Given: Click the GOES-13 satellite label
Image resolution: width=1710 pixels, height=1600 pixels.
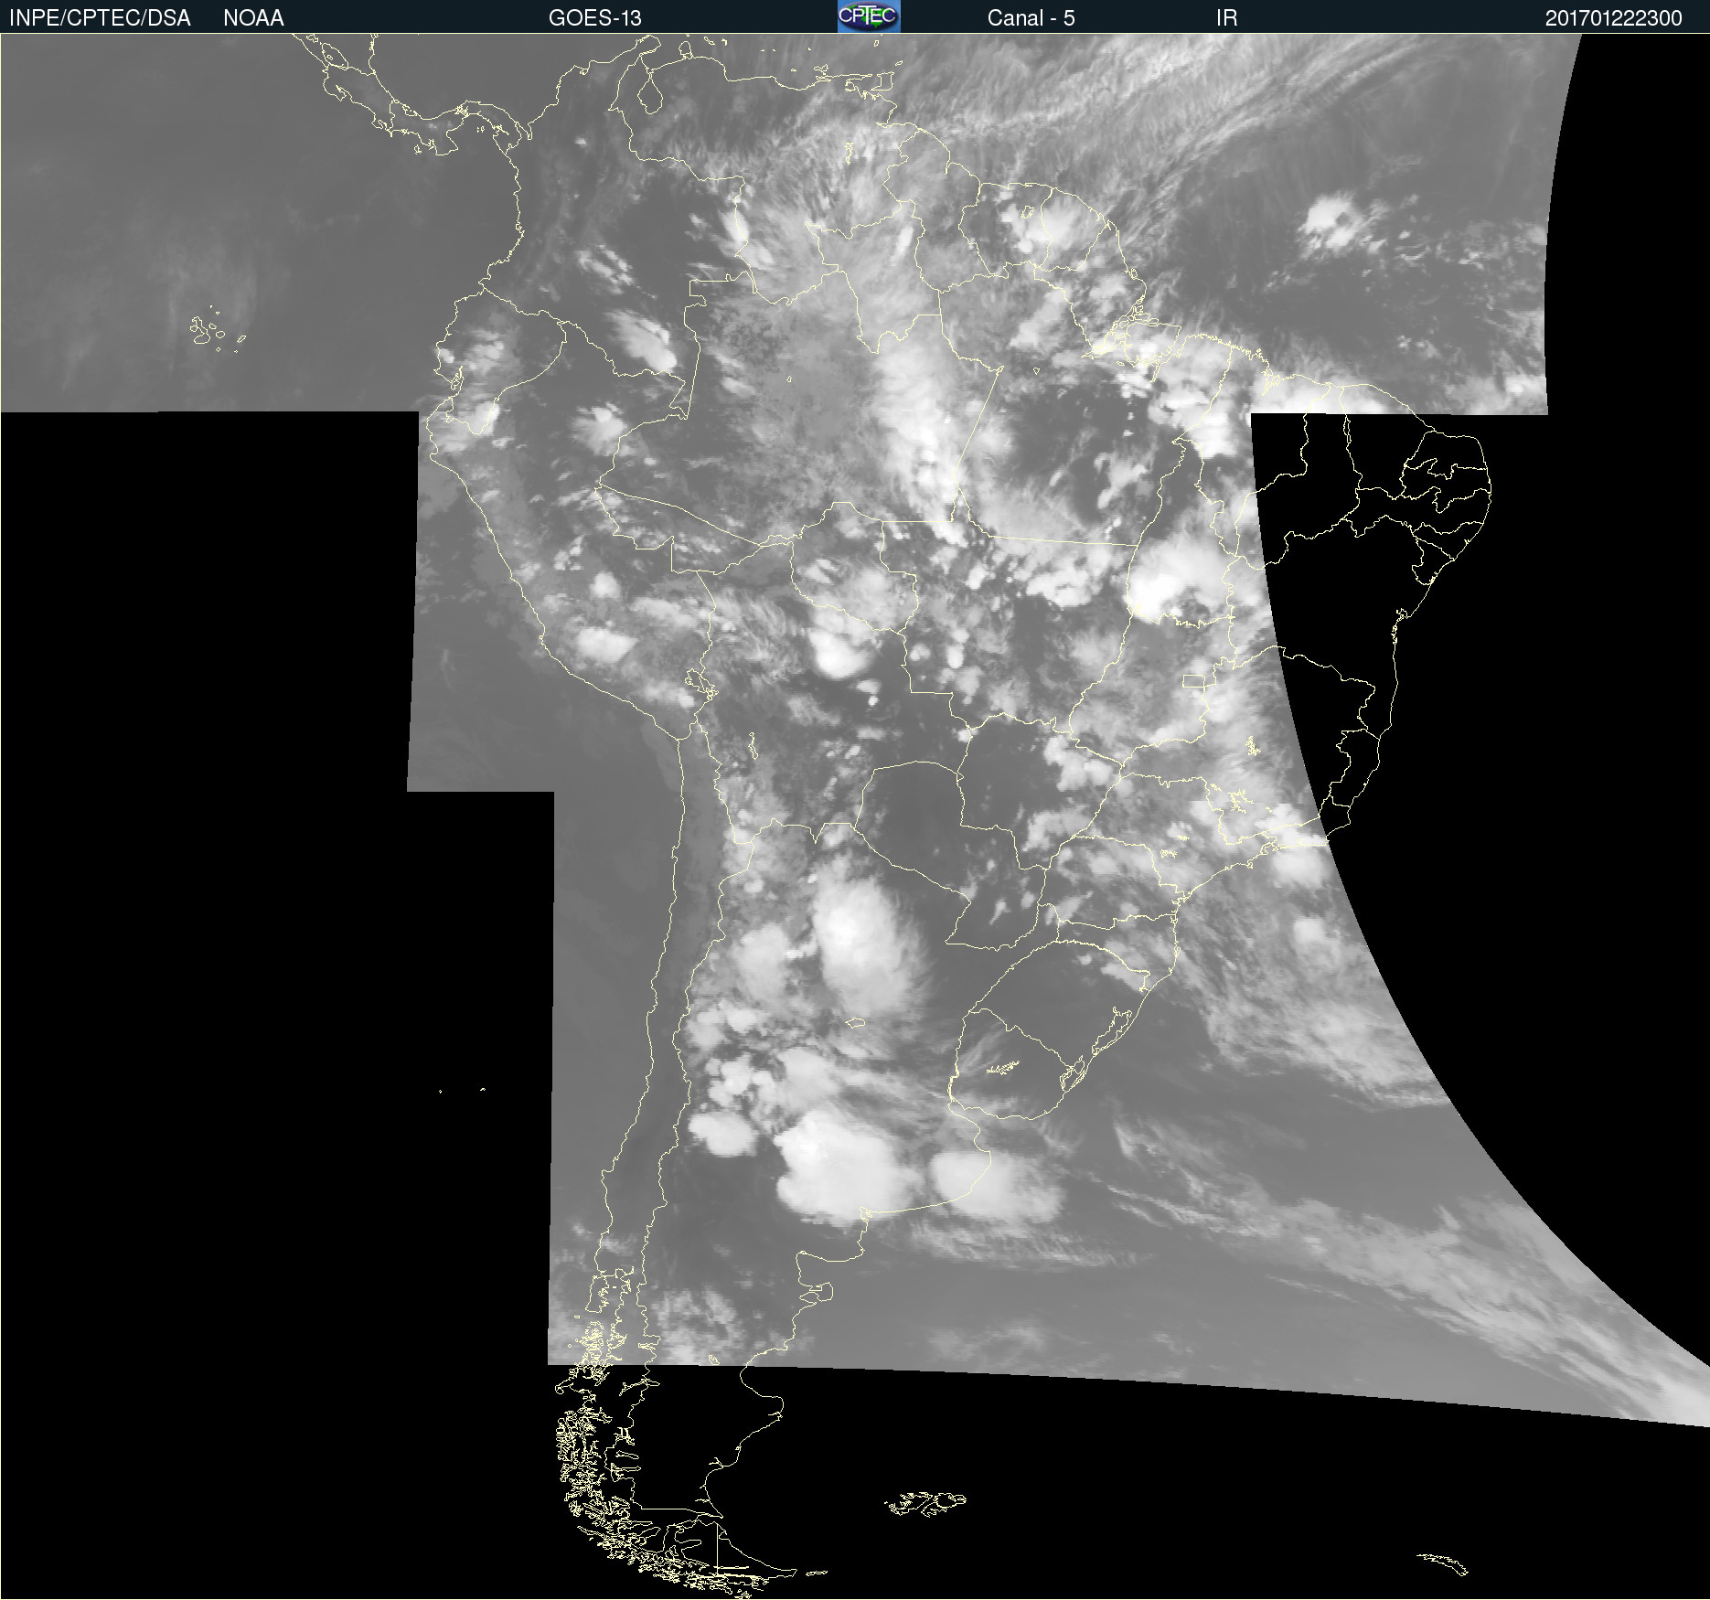Looking at the screenshot, I should [x=595, y=18].
